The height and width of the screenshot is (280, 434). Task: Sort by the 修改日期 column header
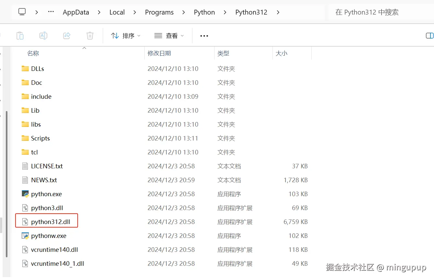(159, 53)
